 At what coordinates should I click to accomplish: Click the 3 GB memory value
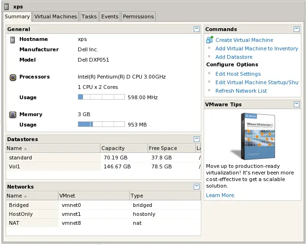coord(84,114)
